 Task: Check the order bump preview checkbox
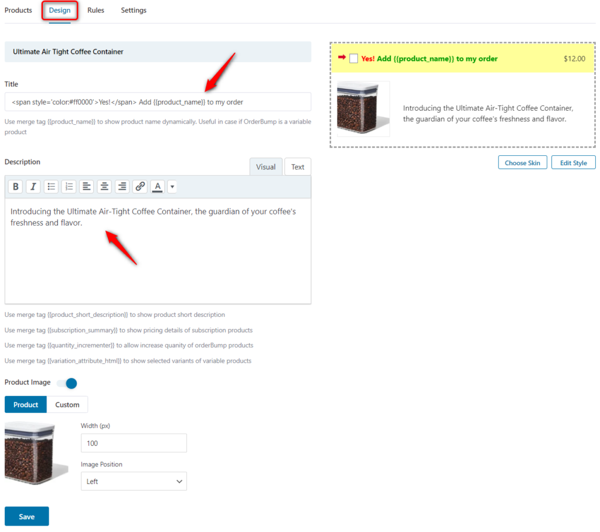pyautogui.click(x=353, y=59)
